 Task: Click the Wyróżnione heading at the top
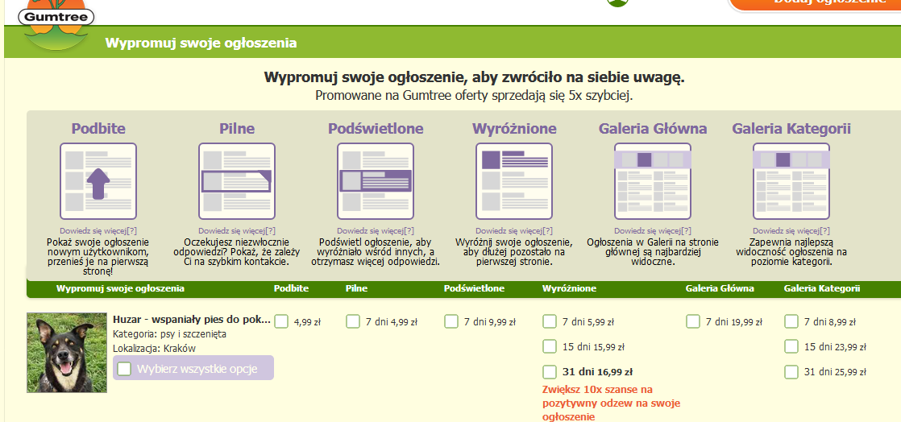coord(514,129)
